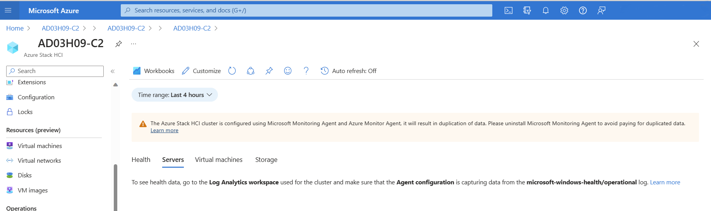
Task: Open the notifications bell
Action: click(546, 10)
